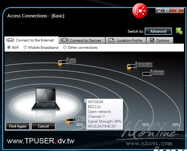
Task: Open the Location Profile tab
Action: click(x=125, y=40)
